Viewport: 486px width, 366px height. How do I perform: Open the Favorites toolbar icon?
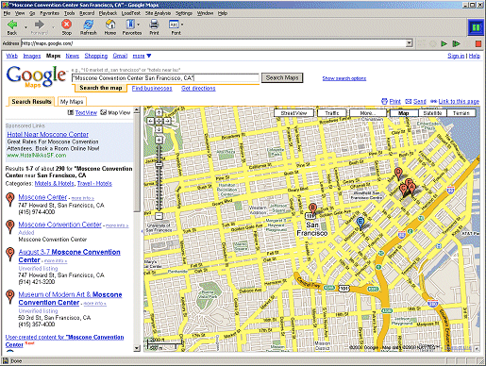click(x=130, y=25)
